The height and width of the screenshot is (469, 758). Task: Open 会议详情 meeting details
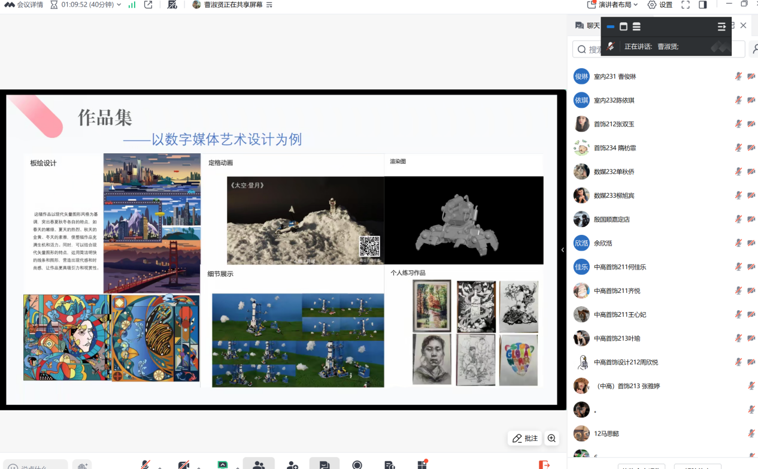[x=24, y=5]
